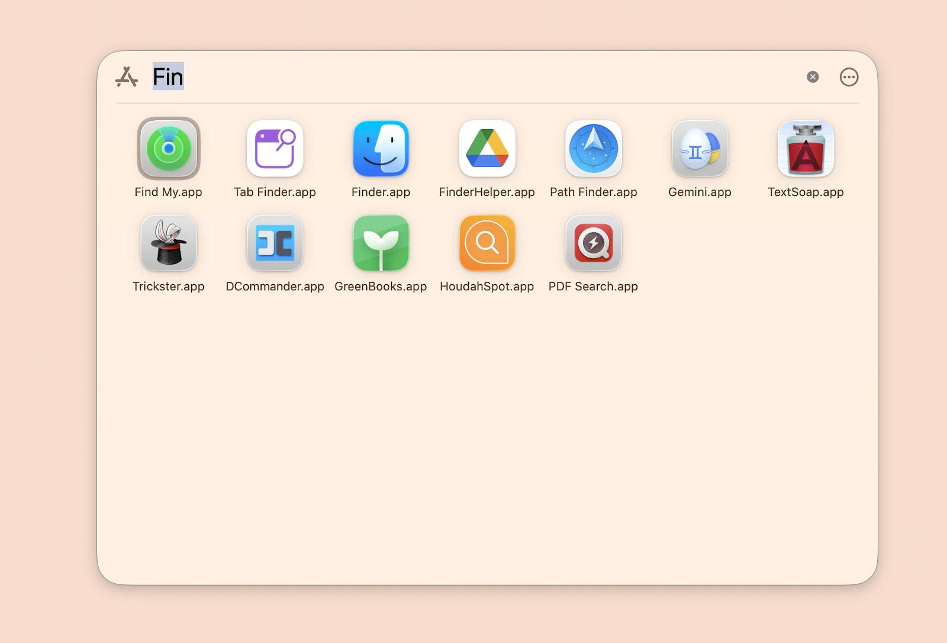Launch HoudahSpot magnifier icon
Screen dimensions: 947x643
[x=487, y=243]
